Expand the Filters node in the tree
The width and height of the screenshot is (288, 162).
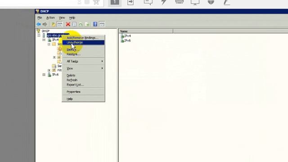click(x=49, y=70)
